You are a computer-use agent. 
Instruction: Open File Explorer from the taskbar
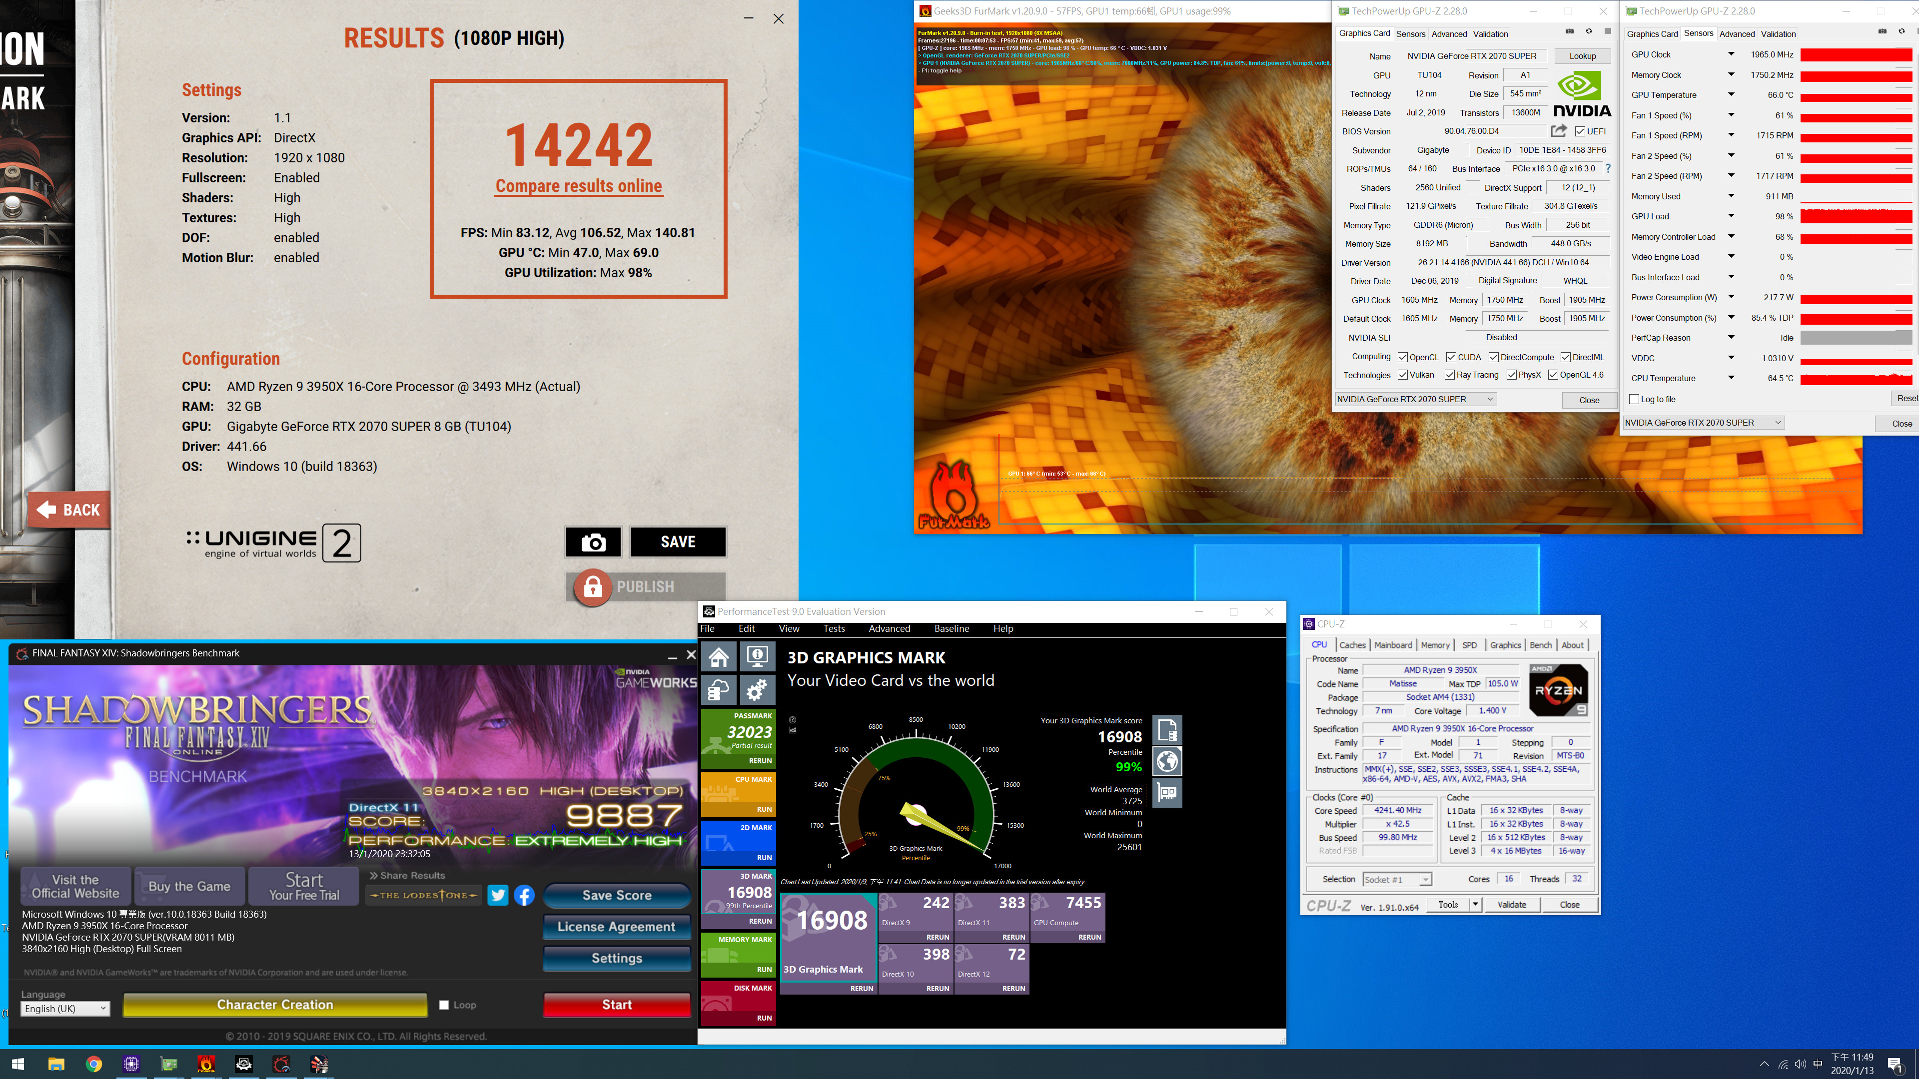click(x=56, y=1064)
